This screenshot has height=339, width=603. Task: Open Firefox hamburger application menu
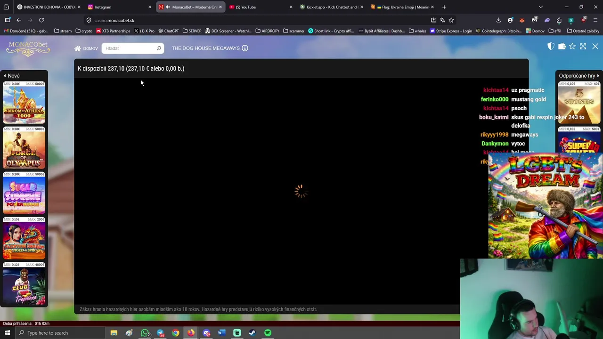(595, 20)
